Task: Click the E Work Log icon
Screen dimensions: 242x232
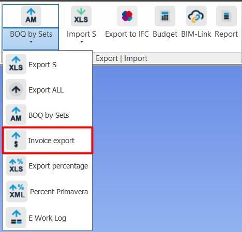Action: click(x=16, y=218)
